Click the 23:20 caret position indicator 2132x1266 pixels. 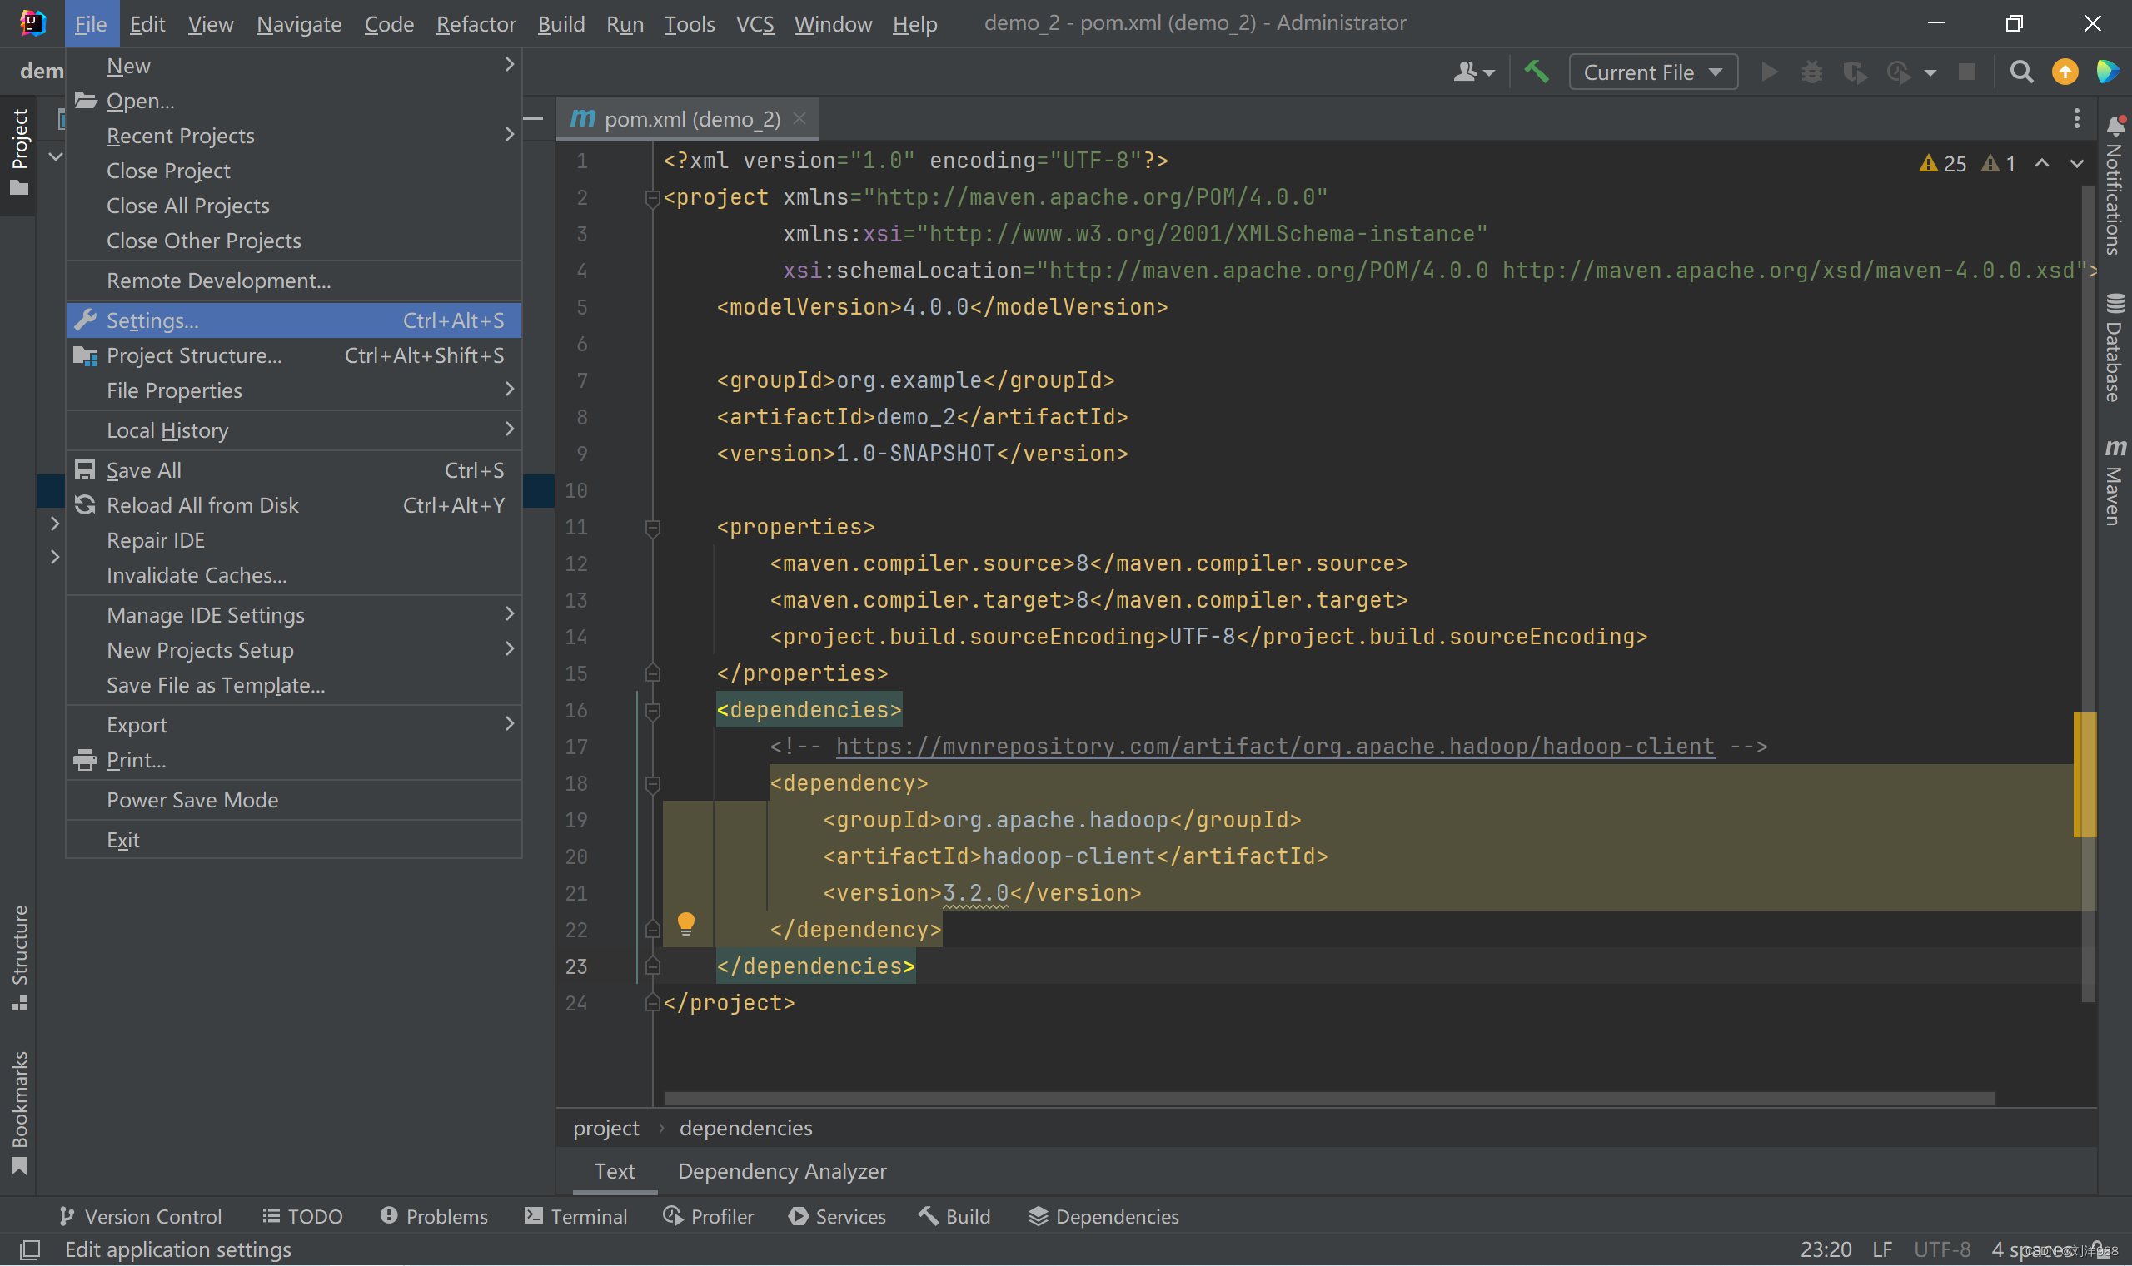tap(1825, 1250)
